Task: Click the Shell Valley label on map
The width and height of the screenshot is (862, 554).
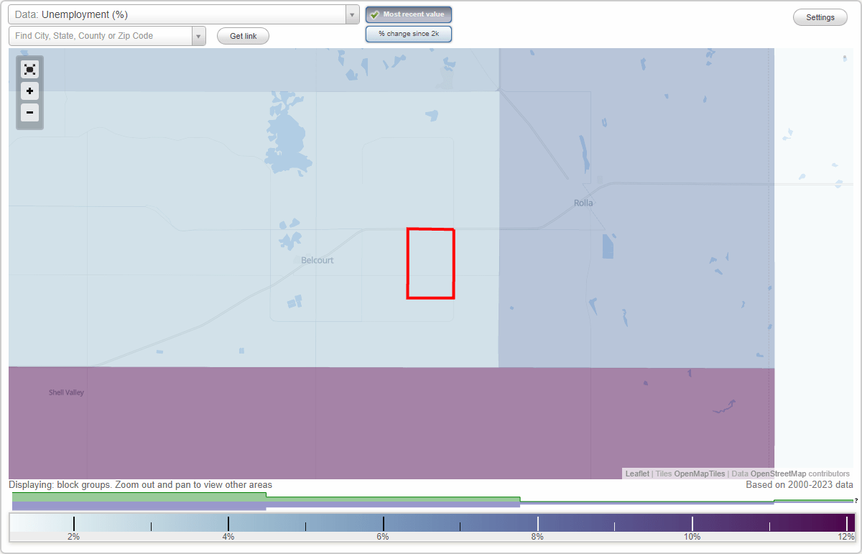Action: point(66,393)
